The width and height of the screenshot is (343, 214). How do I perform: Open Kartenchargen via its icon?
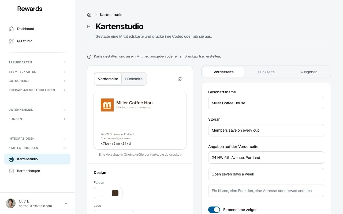[11, 171]
